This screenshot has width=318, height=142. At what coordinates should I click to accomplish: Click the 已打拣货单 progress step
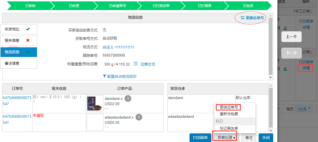[161, 6]
